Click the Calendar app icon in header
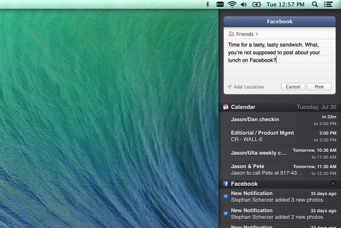341x228 pixels. click(x=226, y=107)
